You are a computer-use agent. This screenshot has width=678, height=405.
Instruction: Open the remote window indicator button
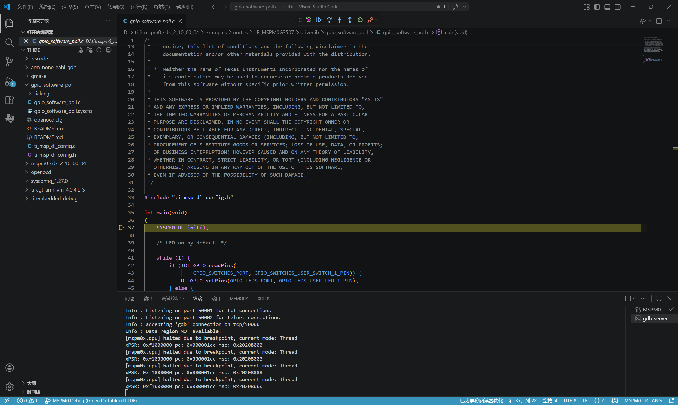[x=7, y=400]
